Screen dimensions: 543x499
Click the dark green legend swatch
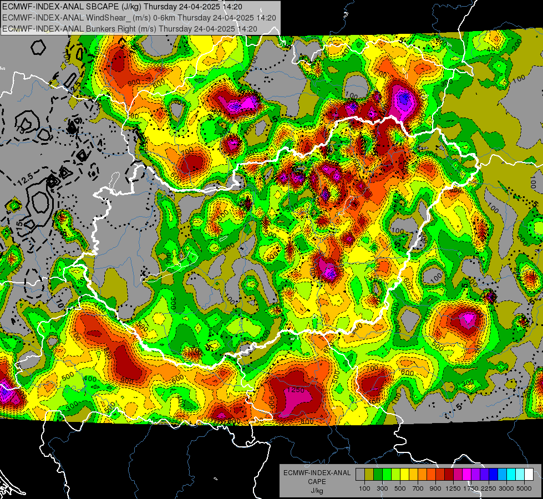[378, 474]
